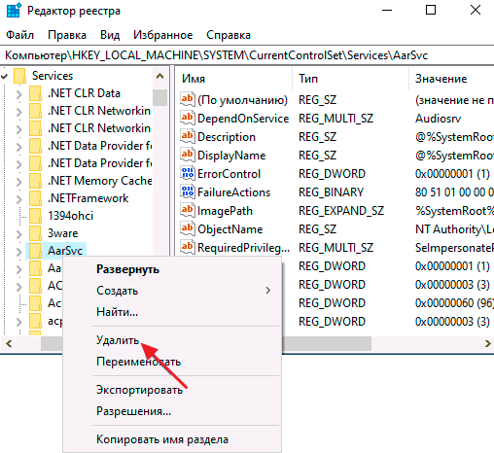
Task: Select Удалить in context menu
Action: [172, 340]
